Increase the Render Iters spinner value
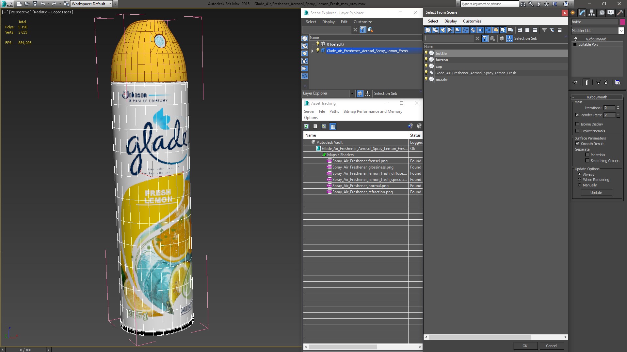Screen dimensions: 627x352 tap(618, 114)
